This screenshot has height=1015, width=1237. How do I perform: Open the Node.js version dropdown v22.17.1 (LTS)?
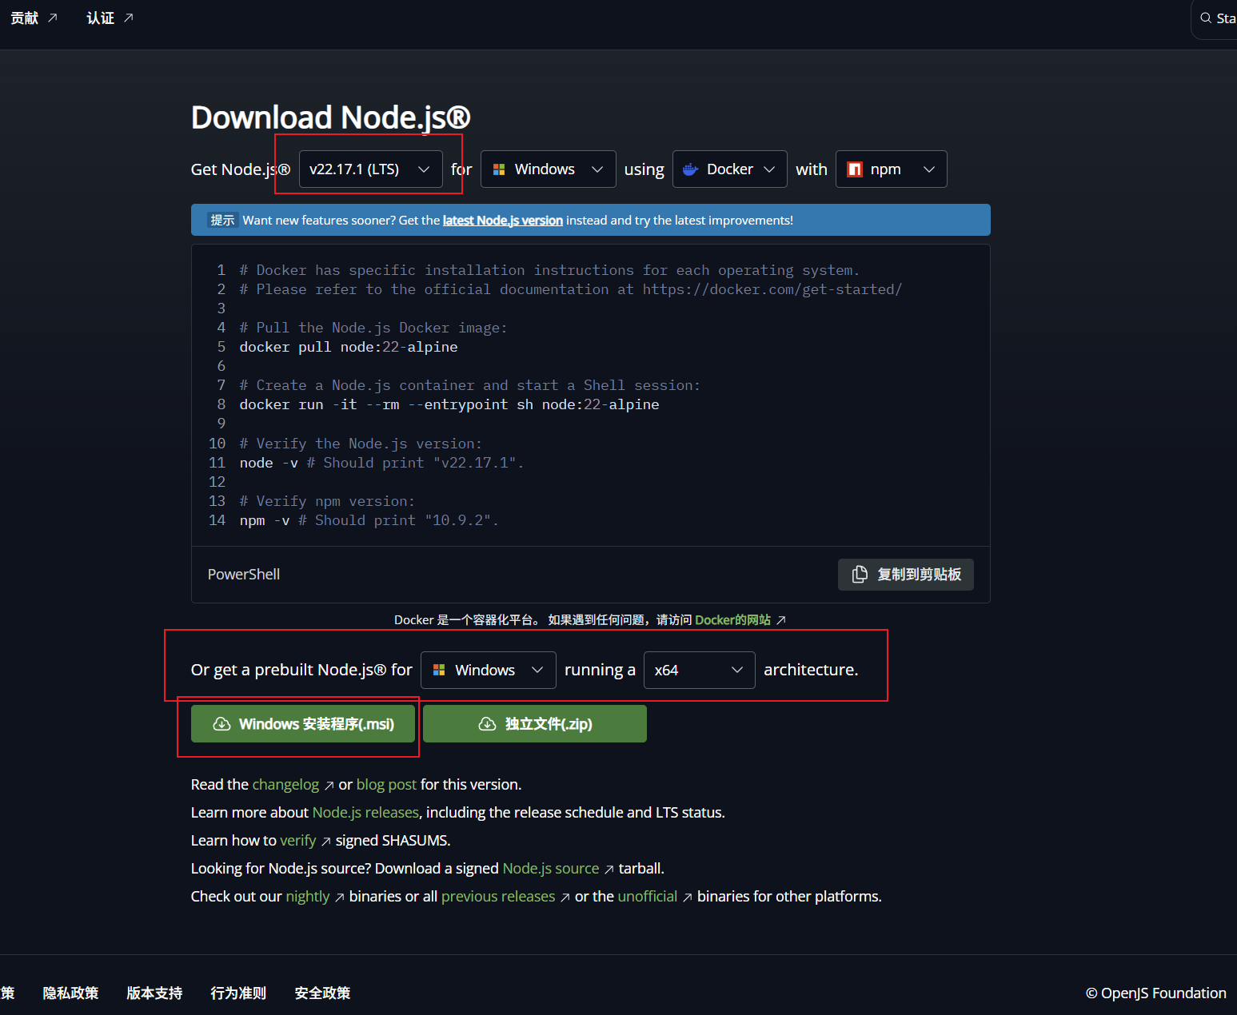(370, 169)
